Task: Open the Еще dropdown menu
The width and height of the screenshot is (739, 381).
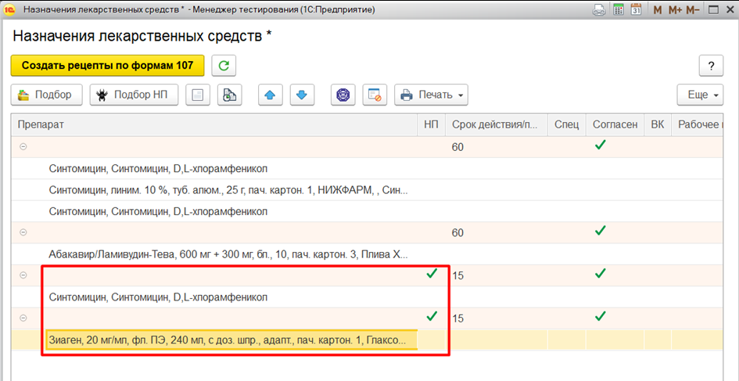Action: tap(701, 95)
